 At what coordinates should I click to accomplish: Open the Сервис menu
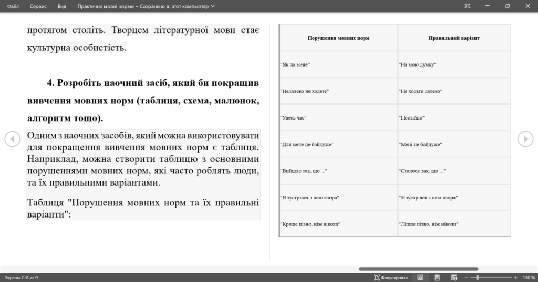click(x=38, y=6)
